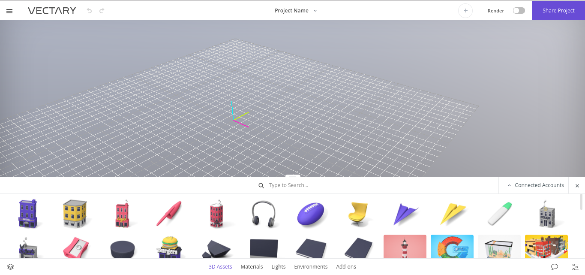Select the grey headphones asset

263,214
